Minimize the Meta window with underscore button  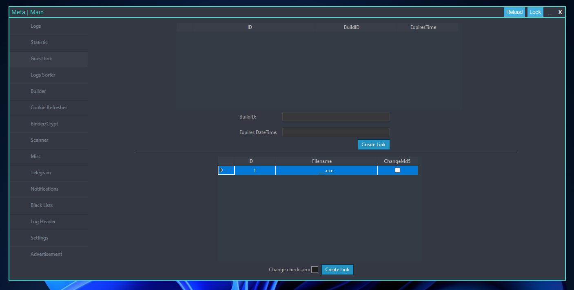(550, 12)
